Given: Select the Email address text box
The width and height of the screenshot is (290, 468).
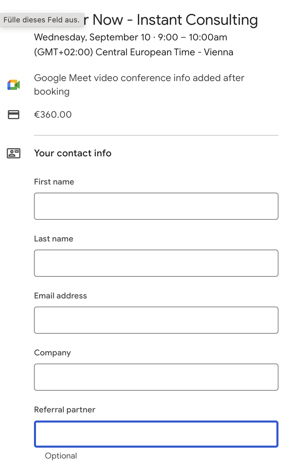Looking at the screenshot, I should pos(156,320).
